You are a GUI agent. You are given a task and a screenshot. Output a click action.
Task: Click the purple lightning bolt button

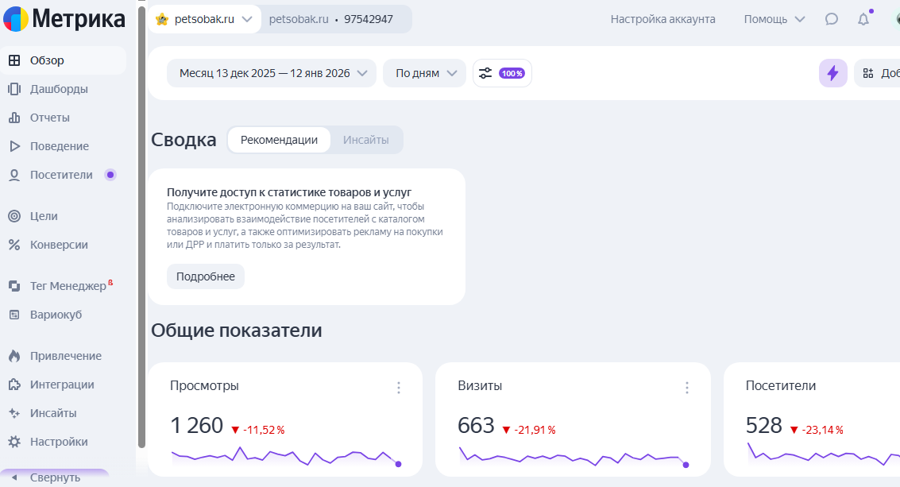pyautogui.click(x=832, y=73)
